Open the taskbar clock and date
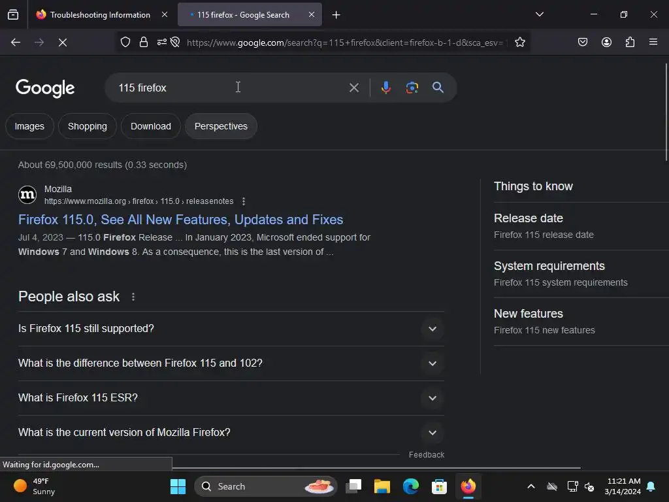This screenshot has width=669, height=502. click(x=623, y=486)
